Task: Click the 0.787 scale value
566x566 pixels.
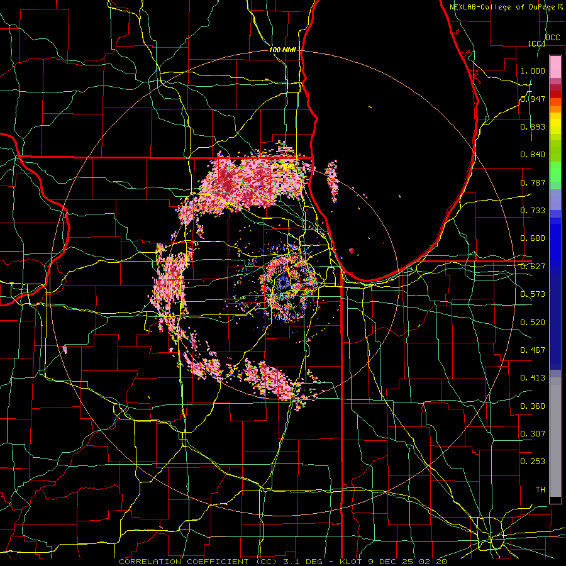Action: pos(533,182)
